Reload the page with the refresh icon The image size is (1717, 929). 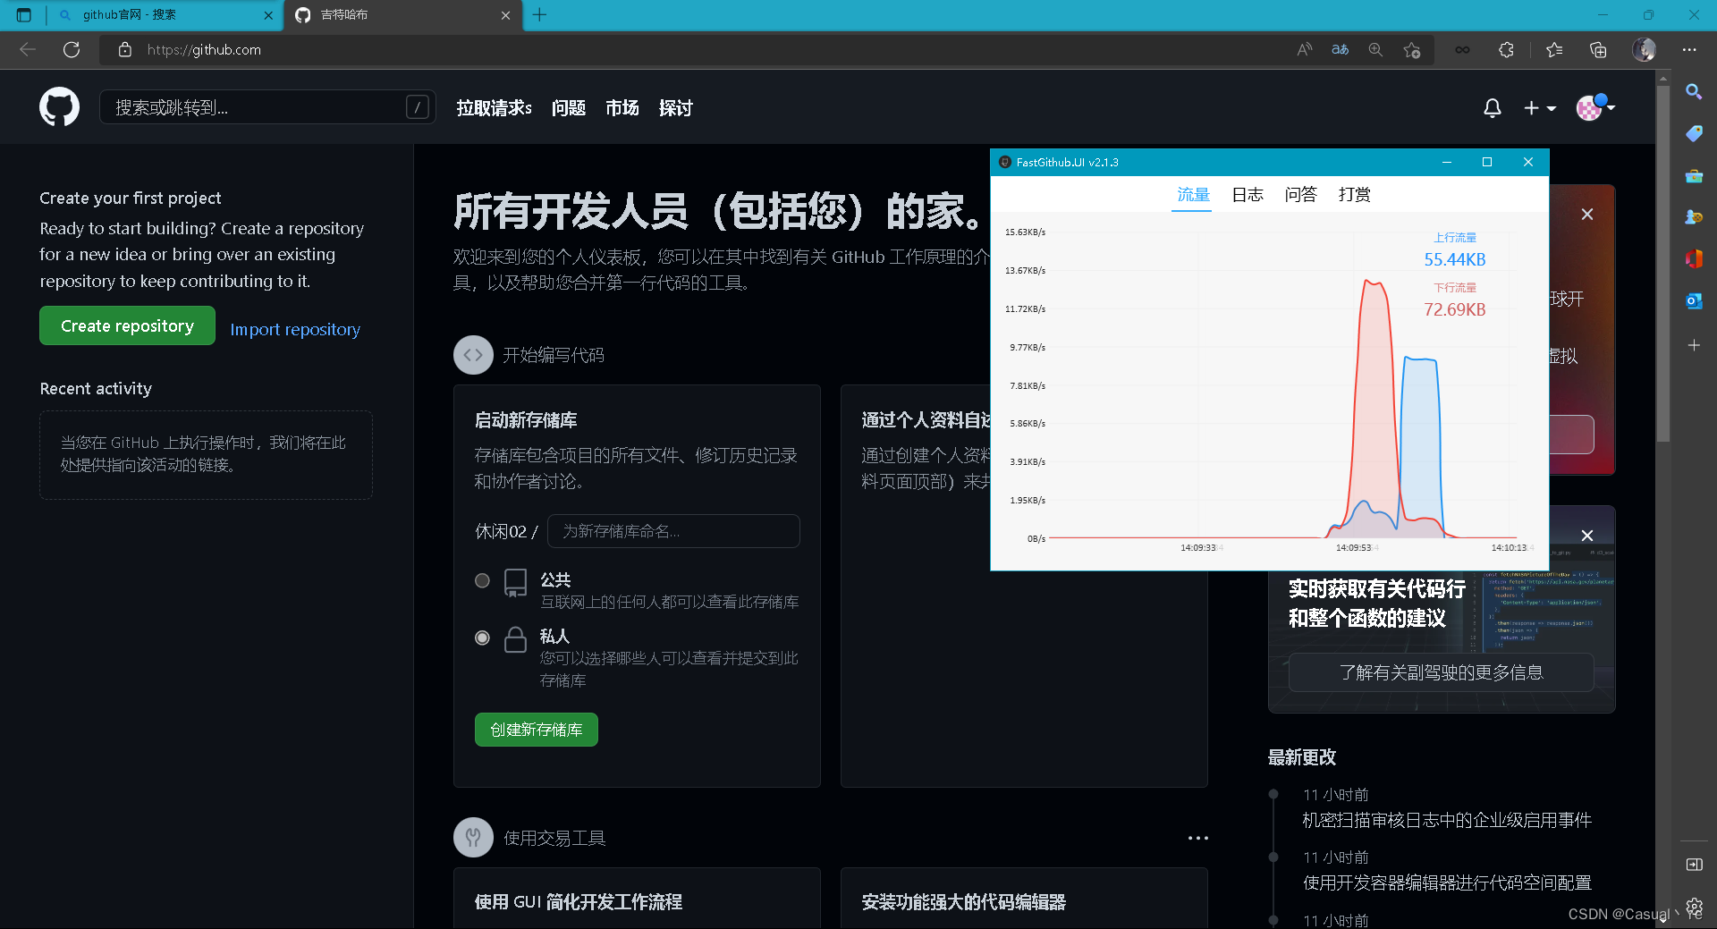pyautogui.click(x=72, y=50)
